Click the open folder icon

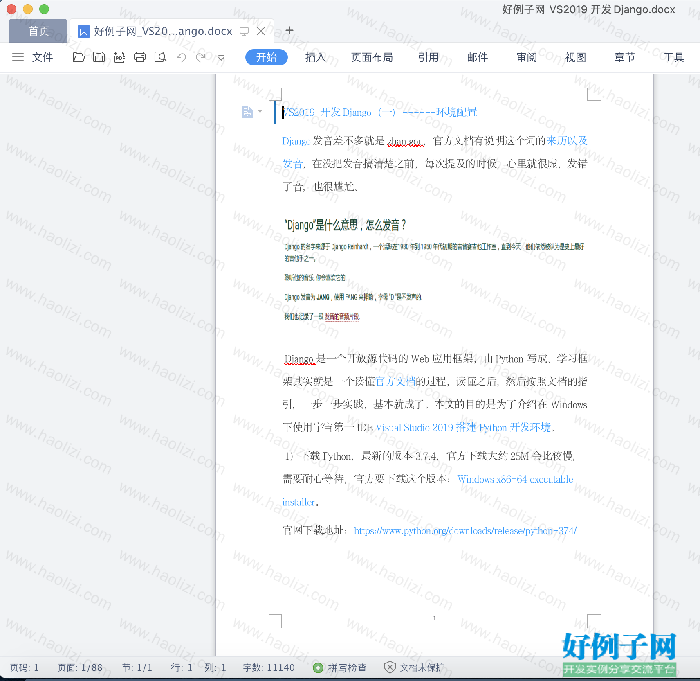click(79, 57)
